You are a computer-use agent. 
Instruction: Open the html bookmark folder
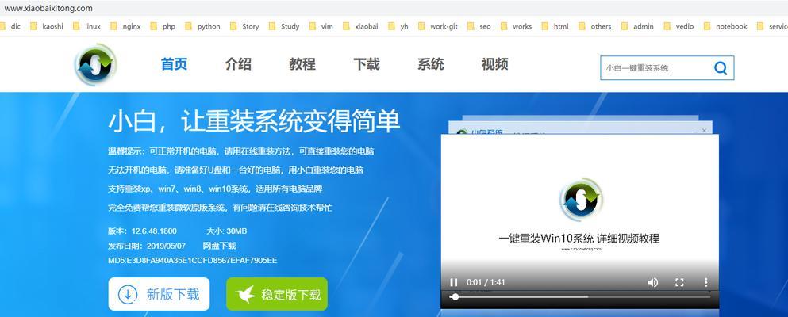click(555, 26)
